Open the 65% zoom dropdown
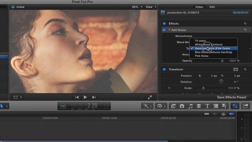Screen dimensions: 252x142 [x=137, y=7]
